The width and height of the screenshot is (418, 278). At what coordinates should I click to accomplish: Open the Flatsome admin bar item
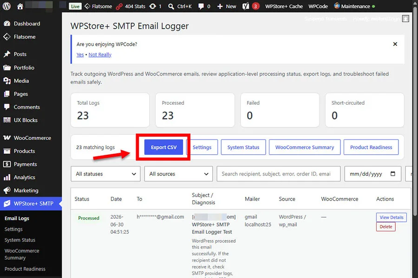(98, 6)
